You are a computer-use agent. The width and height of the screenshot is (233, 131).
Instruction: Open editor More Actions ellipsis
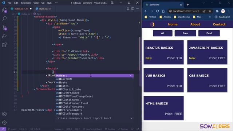[138, 9]
